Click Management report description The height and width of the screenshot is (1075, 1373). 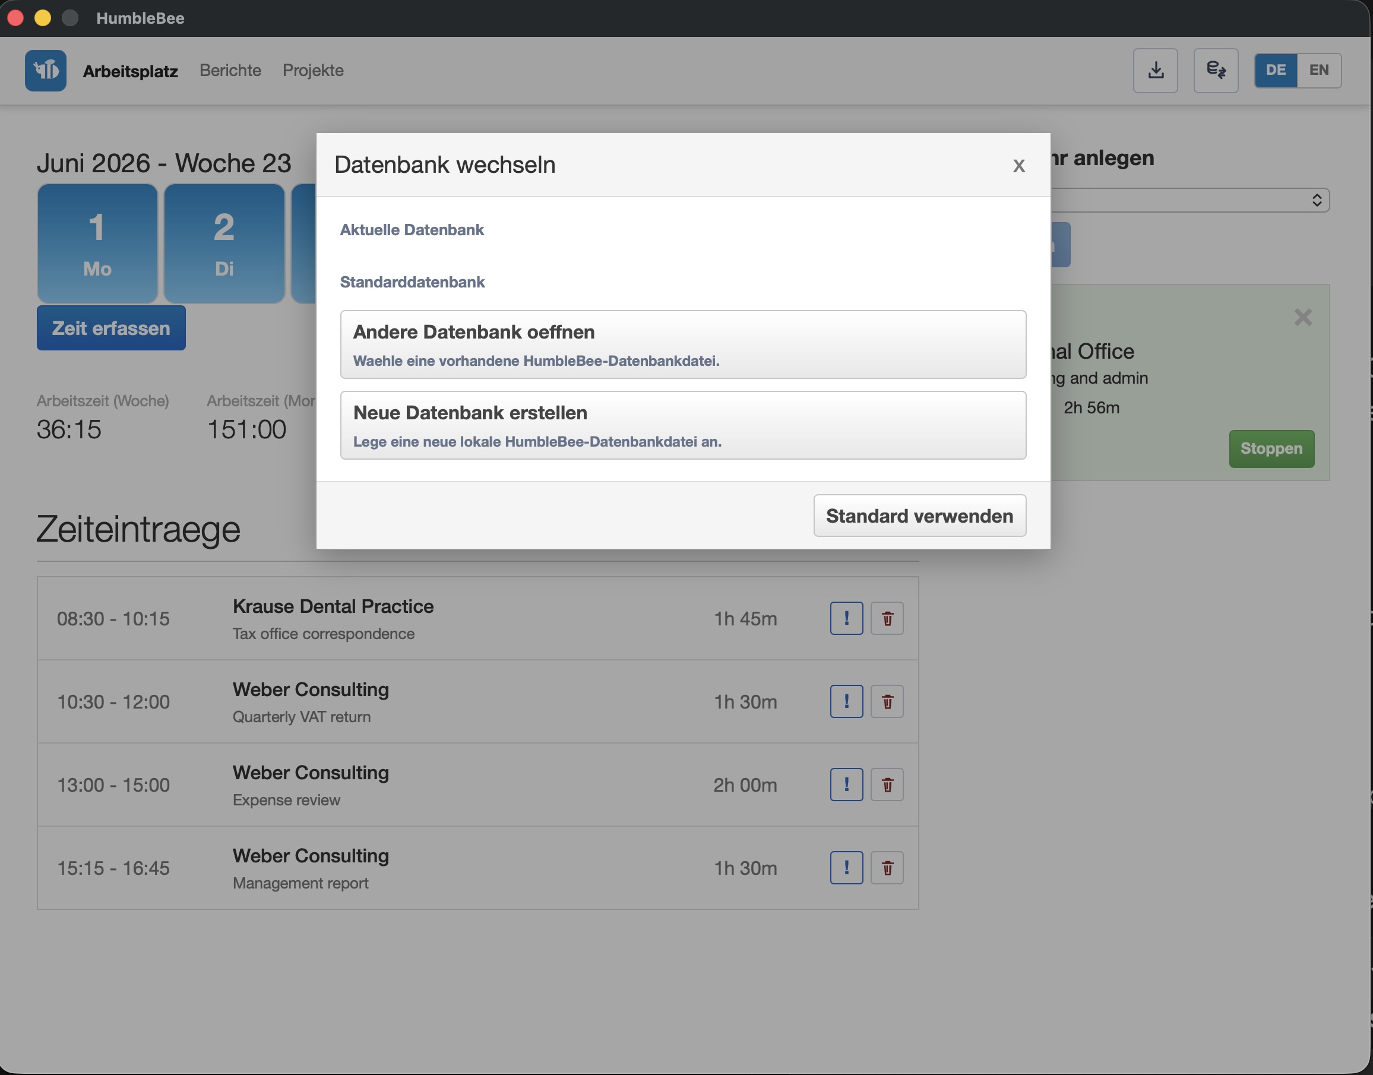point(300,883)
